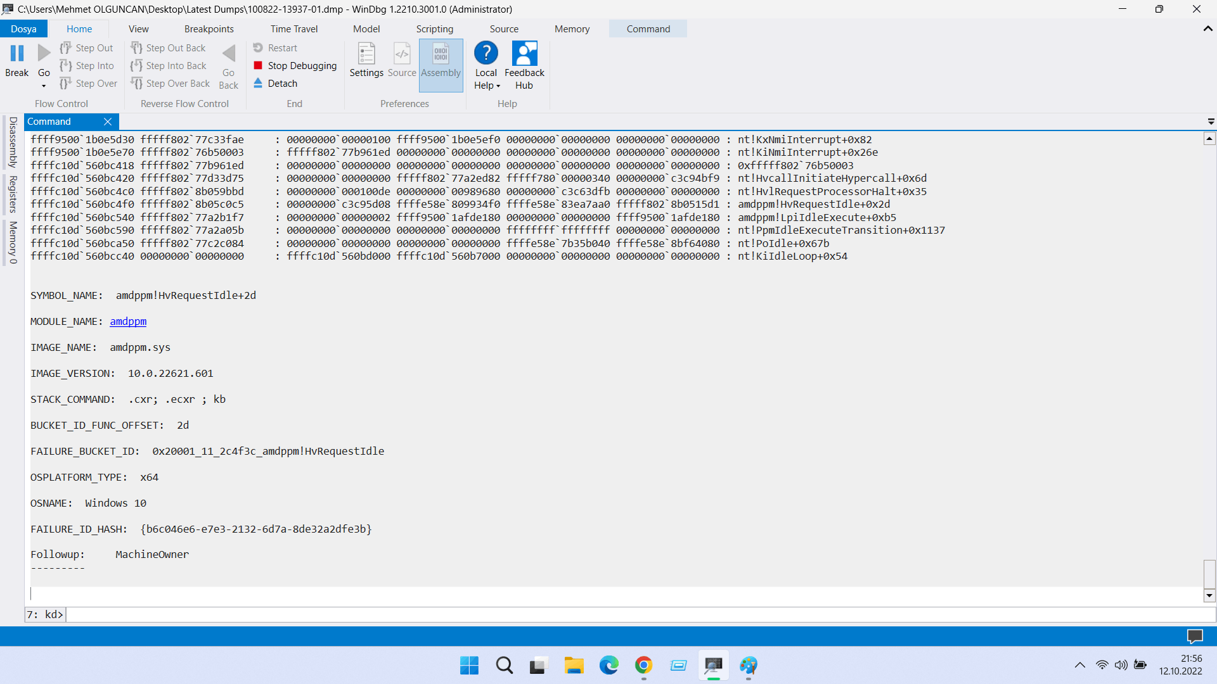Image resolution: width=1217 pixels, height=684 pixels.
Task: Click the Restart debugging icon
Action: [x=258, y=48]
